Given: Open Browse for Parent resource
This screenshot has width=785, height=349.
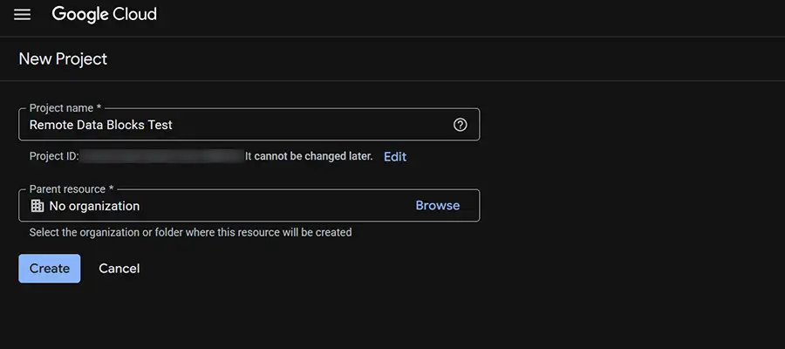Looking at the screenshot, I should click(437, 206).
